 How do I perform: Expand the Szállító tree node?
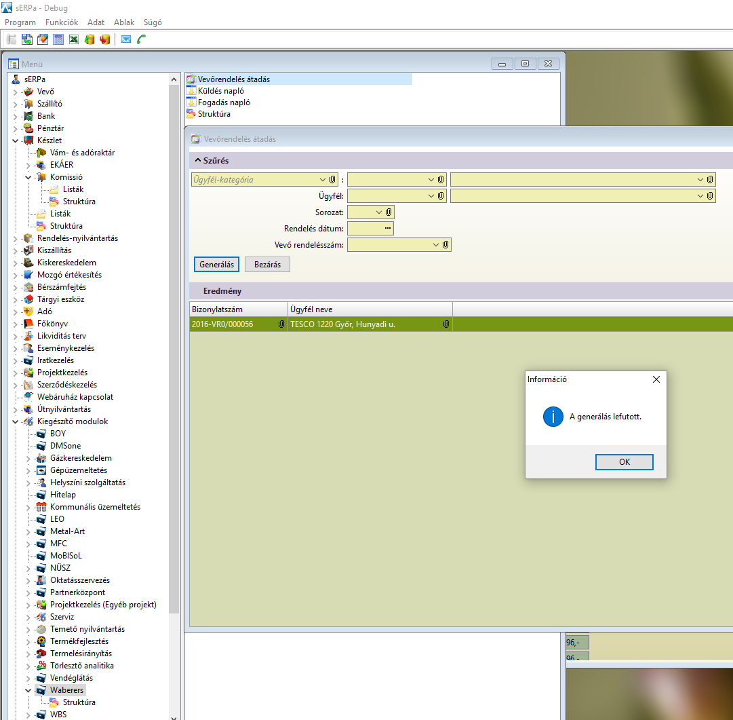tap(16, 104)
